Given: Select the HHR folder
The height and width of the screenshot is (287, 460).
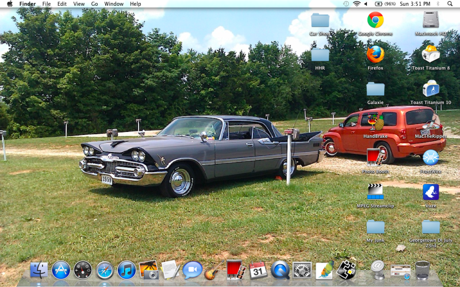Looking at the screenshot, I should 320,55.
